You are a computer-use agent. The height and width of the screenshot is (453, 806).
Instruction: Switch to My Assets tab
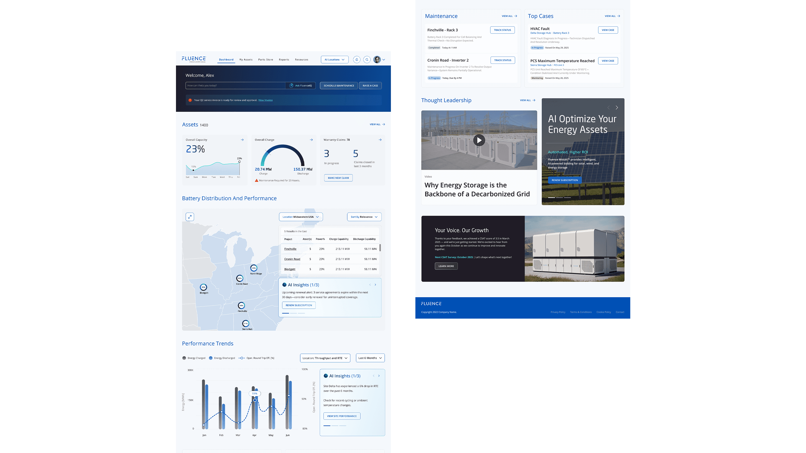246,60
